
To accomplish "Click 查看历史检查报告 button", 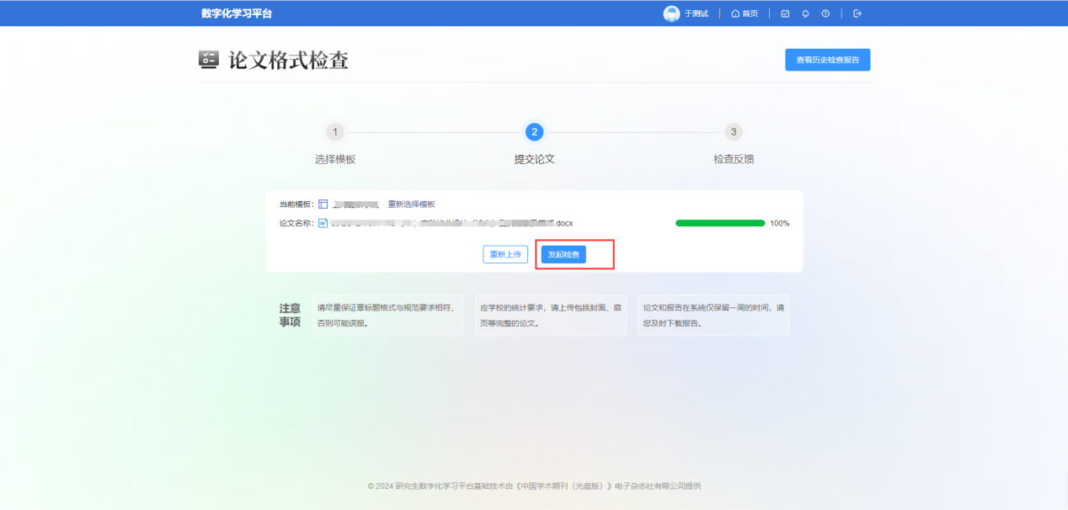I will 827,60.
